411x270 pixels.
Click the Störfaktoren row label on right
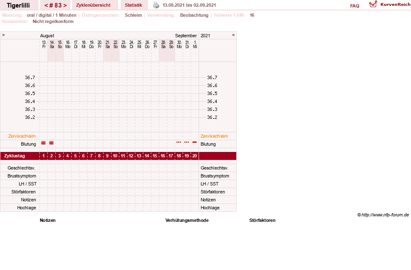(x=213, y=192)
